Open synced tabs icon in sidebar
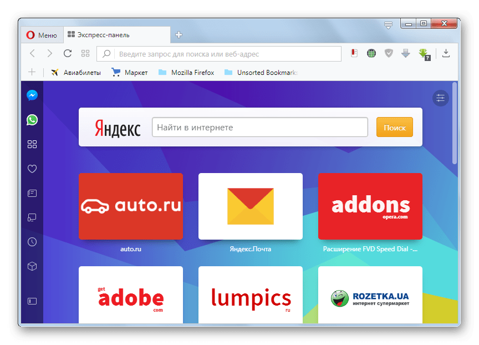 click(32, 217)
